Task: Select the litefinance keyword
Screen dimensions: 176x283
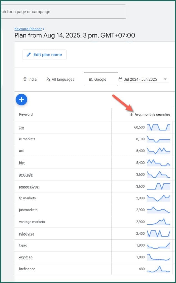Action: pos(27,269)
